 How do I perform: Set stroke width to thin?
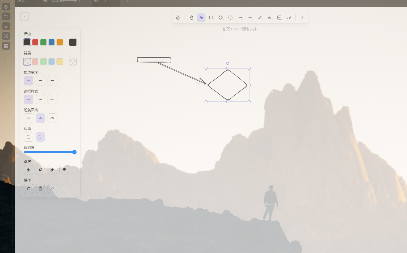click(29, 81)
